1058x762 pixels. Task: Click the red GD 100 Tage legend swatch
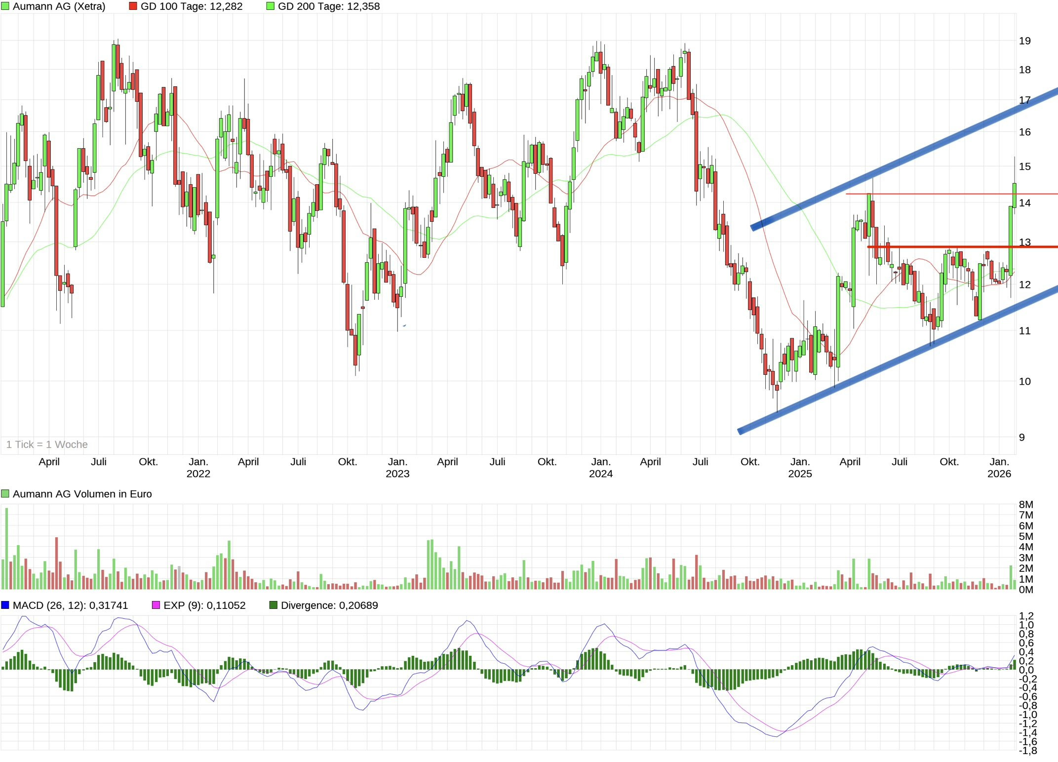[133, 6]
